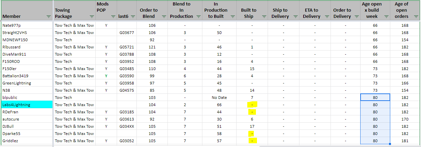421x147 pixels.
Task: Open the Member column filter icon
Action: [x=48, y=16]
